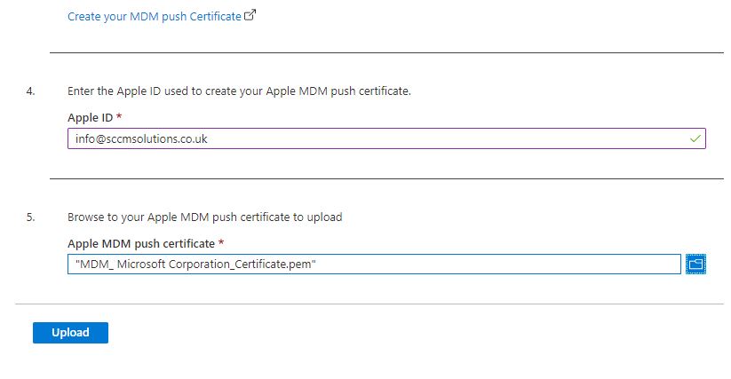Click the divider line above step 5
This screenshot has height=379, width=731.
coord(386,178)
